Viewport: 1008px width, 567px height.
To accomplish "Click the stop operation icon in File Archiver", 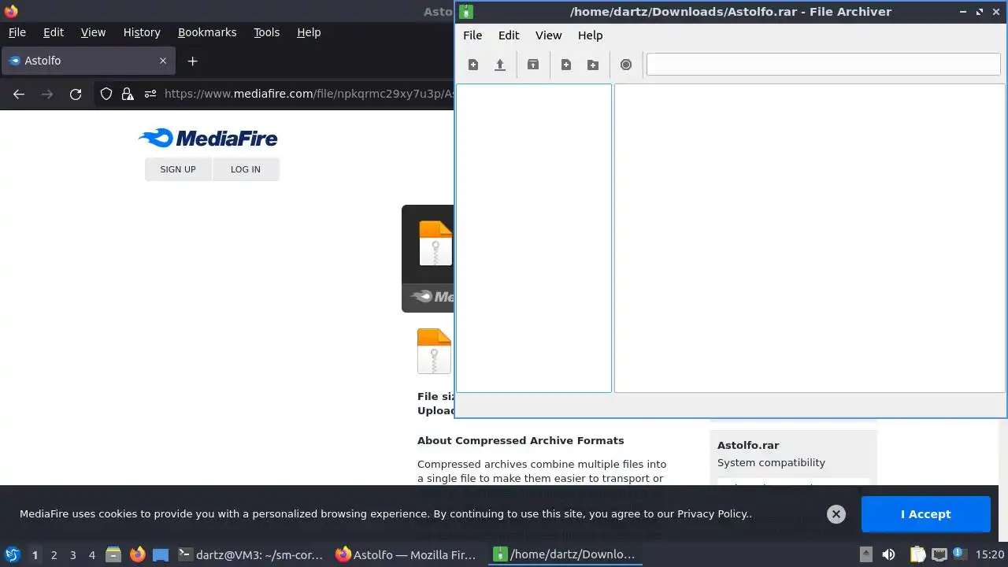I will click(x=626, y=65).
